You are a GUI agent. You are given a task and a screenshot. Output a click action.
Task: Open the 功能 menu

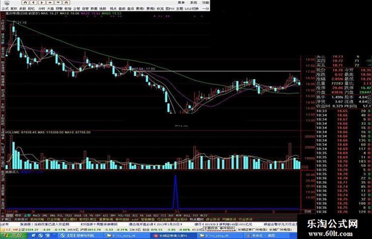pyautogui.click(x=206, y=2)
